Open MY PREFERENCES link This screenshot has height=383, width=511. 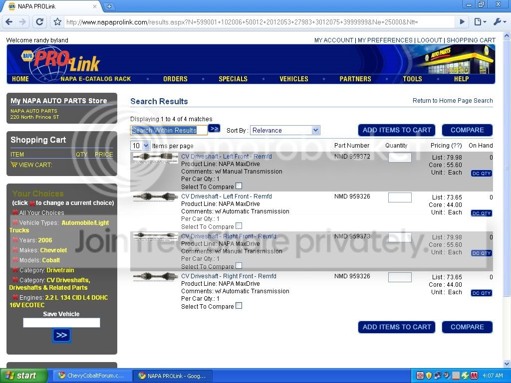385,40
